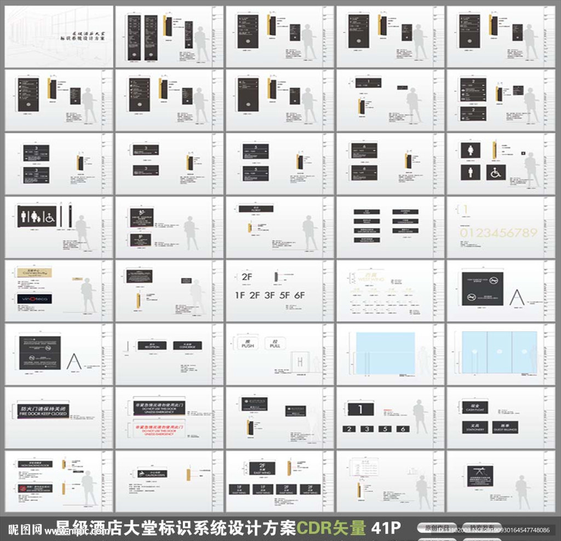The width and height of the screenshot is (561, 541).
Task: Select the PULL door sign icon
Action: [275, 344]
